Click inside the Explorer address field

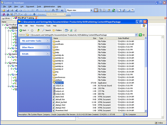pos(81,35)
